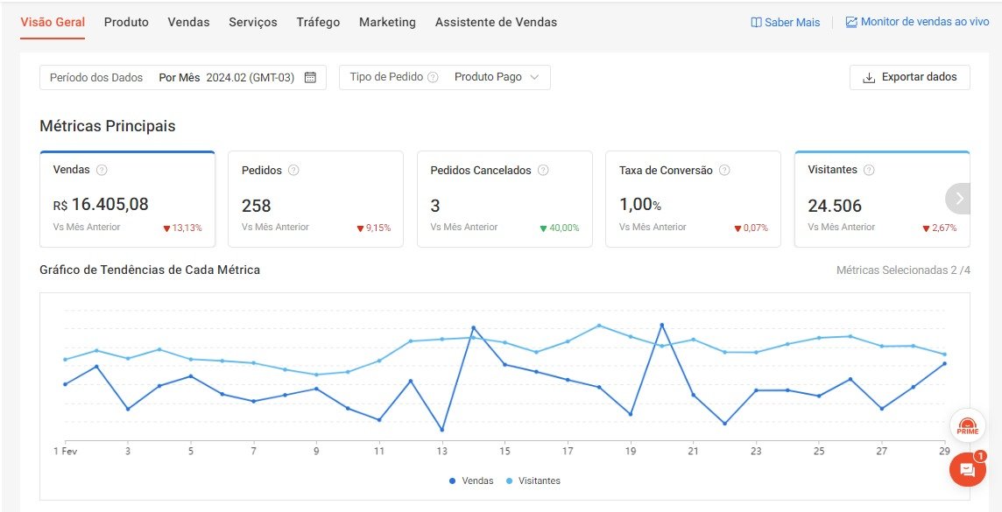The width and height of the screenshot is (1002, 512).
Task: Click the R$ 16.405,08 sales value
Action: pos(101,204)
